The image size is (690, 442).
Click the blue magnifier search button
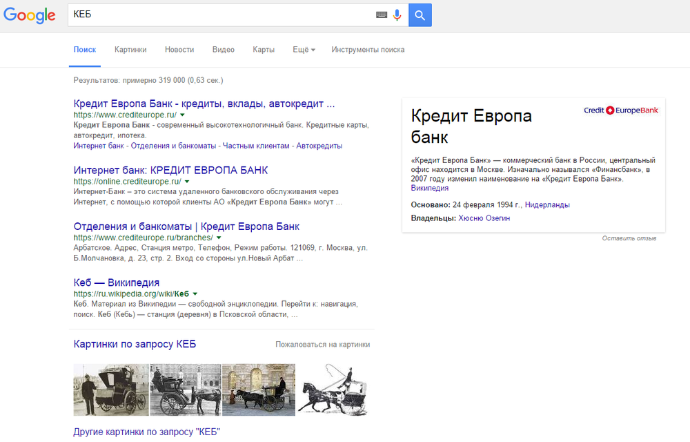pyautogui.click(x=420, y=15)
